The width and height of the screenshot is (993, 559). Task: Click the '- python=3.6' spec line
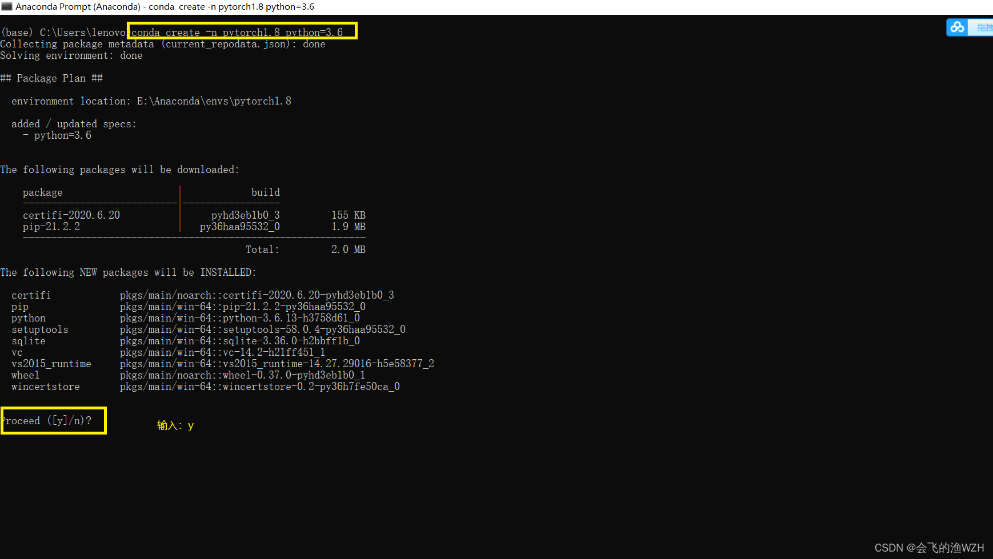[57, 135]
